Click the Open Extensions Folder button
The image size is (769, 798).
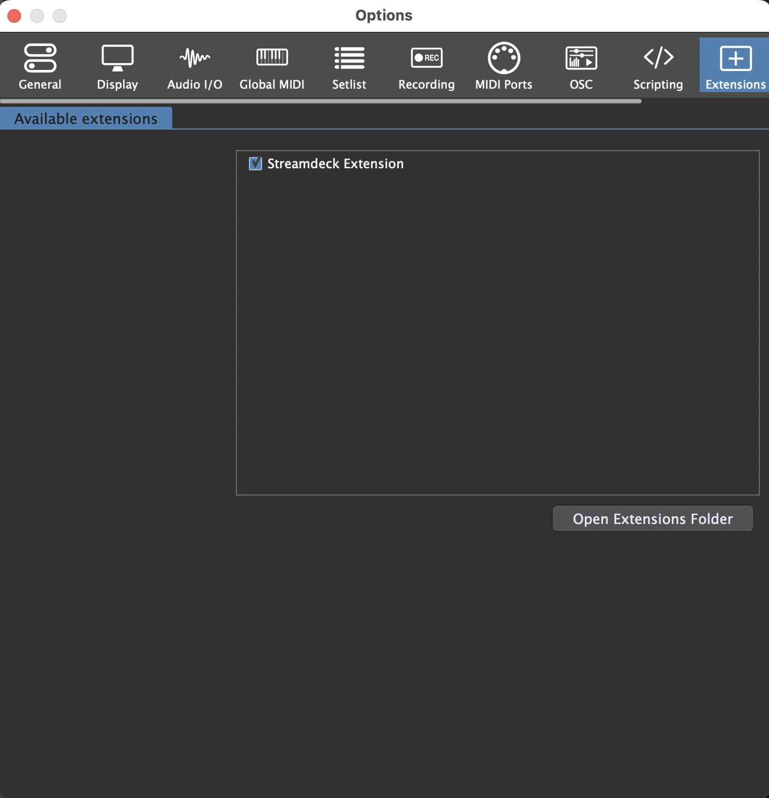(652, 519)
